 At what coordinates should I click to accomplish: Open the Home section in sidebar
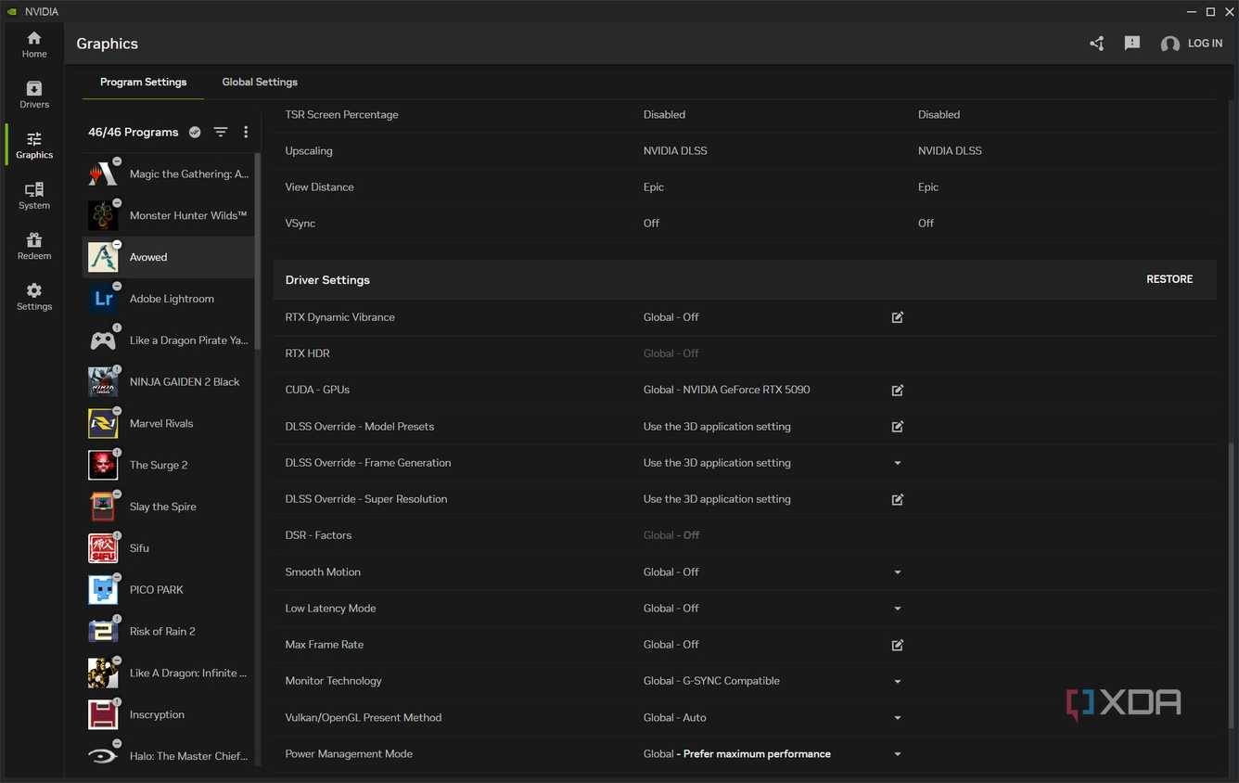[34, 44]
